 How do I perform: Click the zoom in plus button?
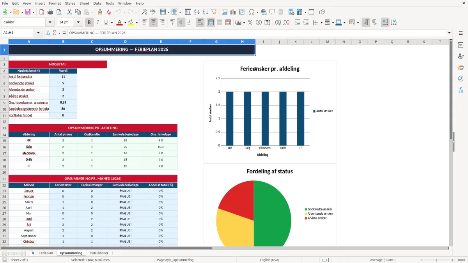coord(452,260)
